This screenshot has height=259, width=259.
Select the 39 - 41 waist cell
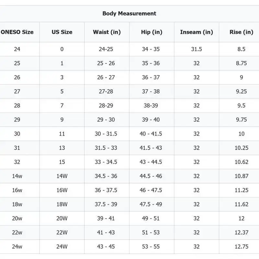[106, 219]
